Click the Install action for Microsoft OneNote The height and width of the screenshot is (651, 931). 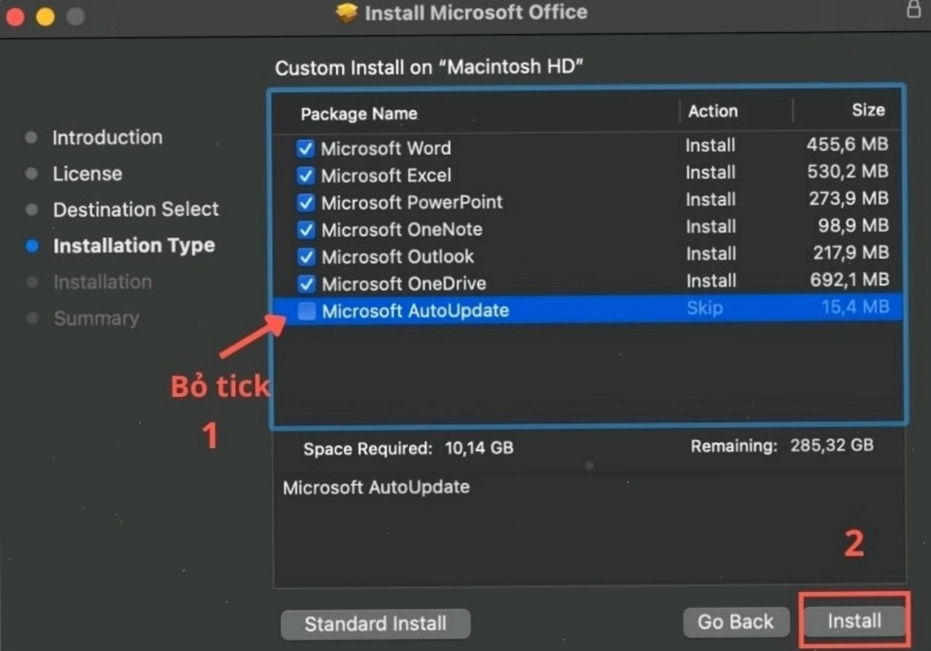(711, 227)
